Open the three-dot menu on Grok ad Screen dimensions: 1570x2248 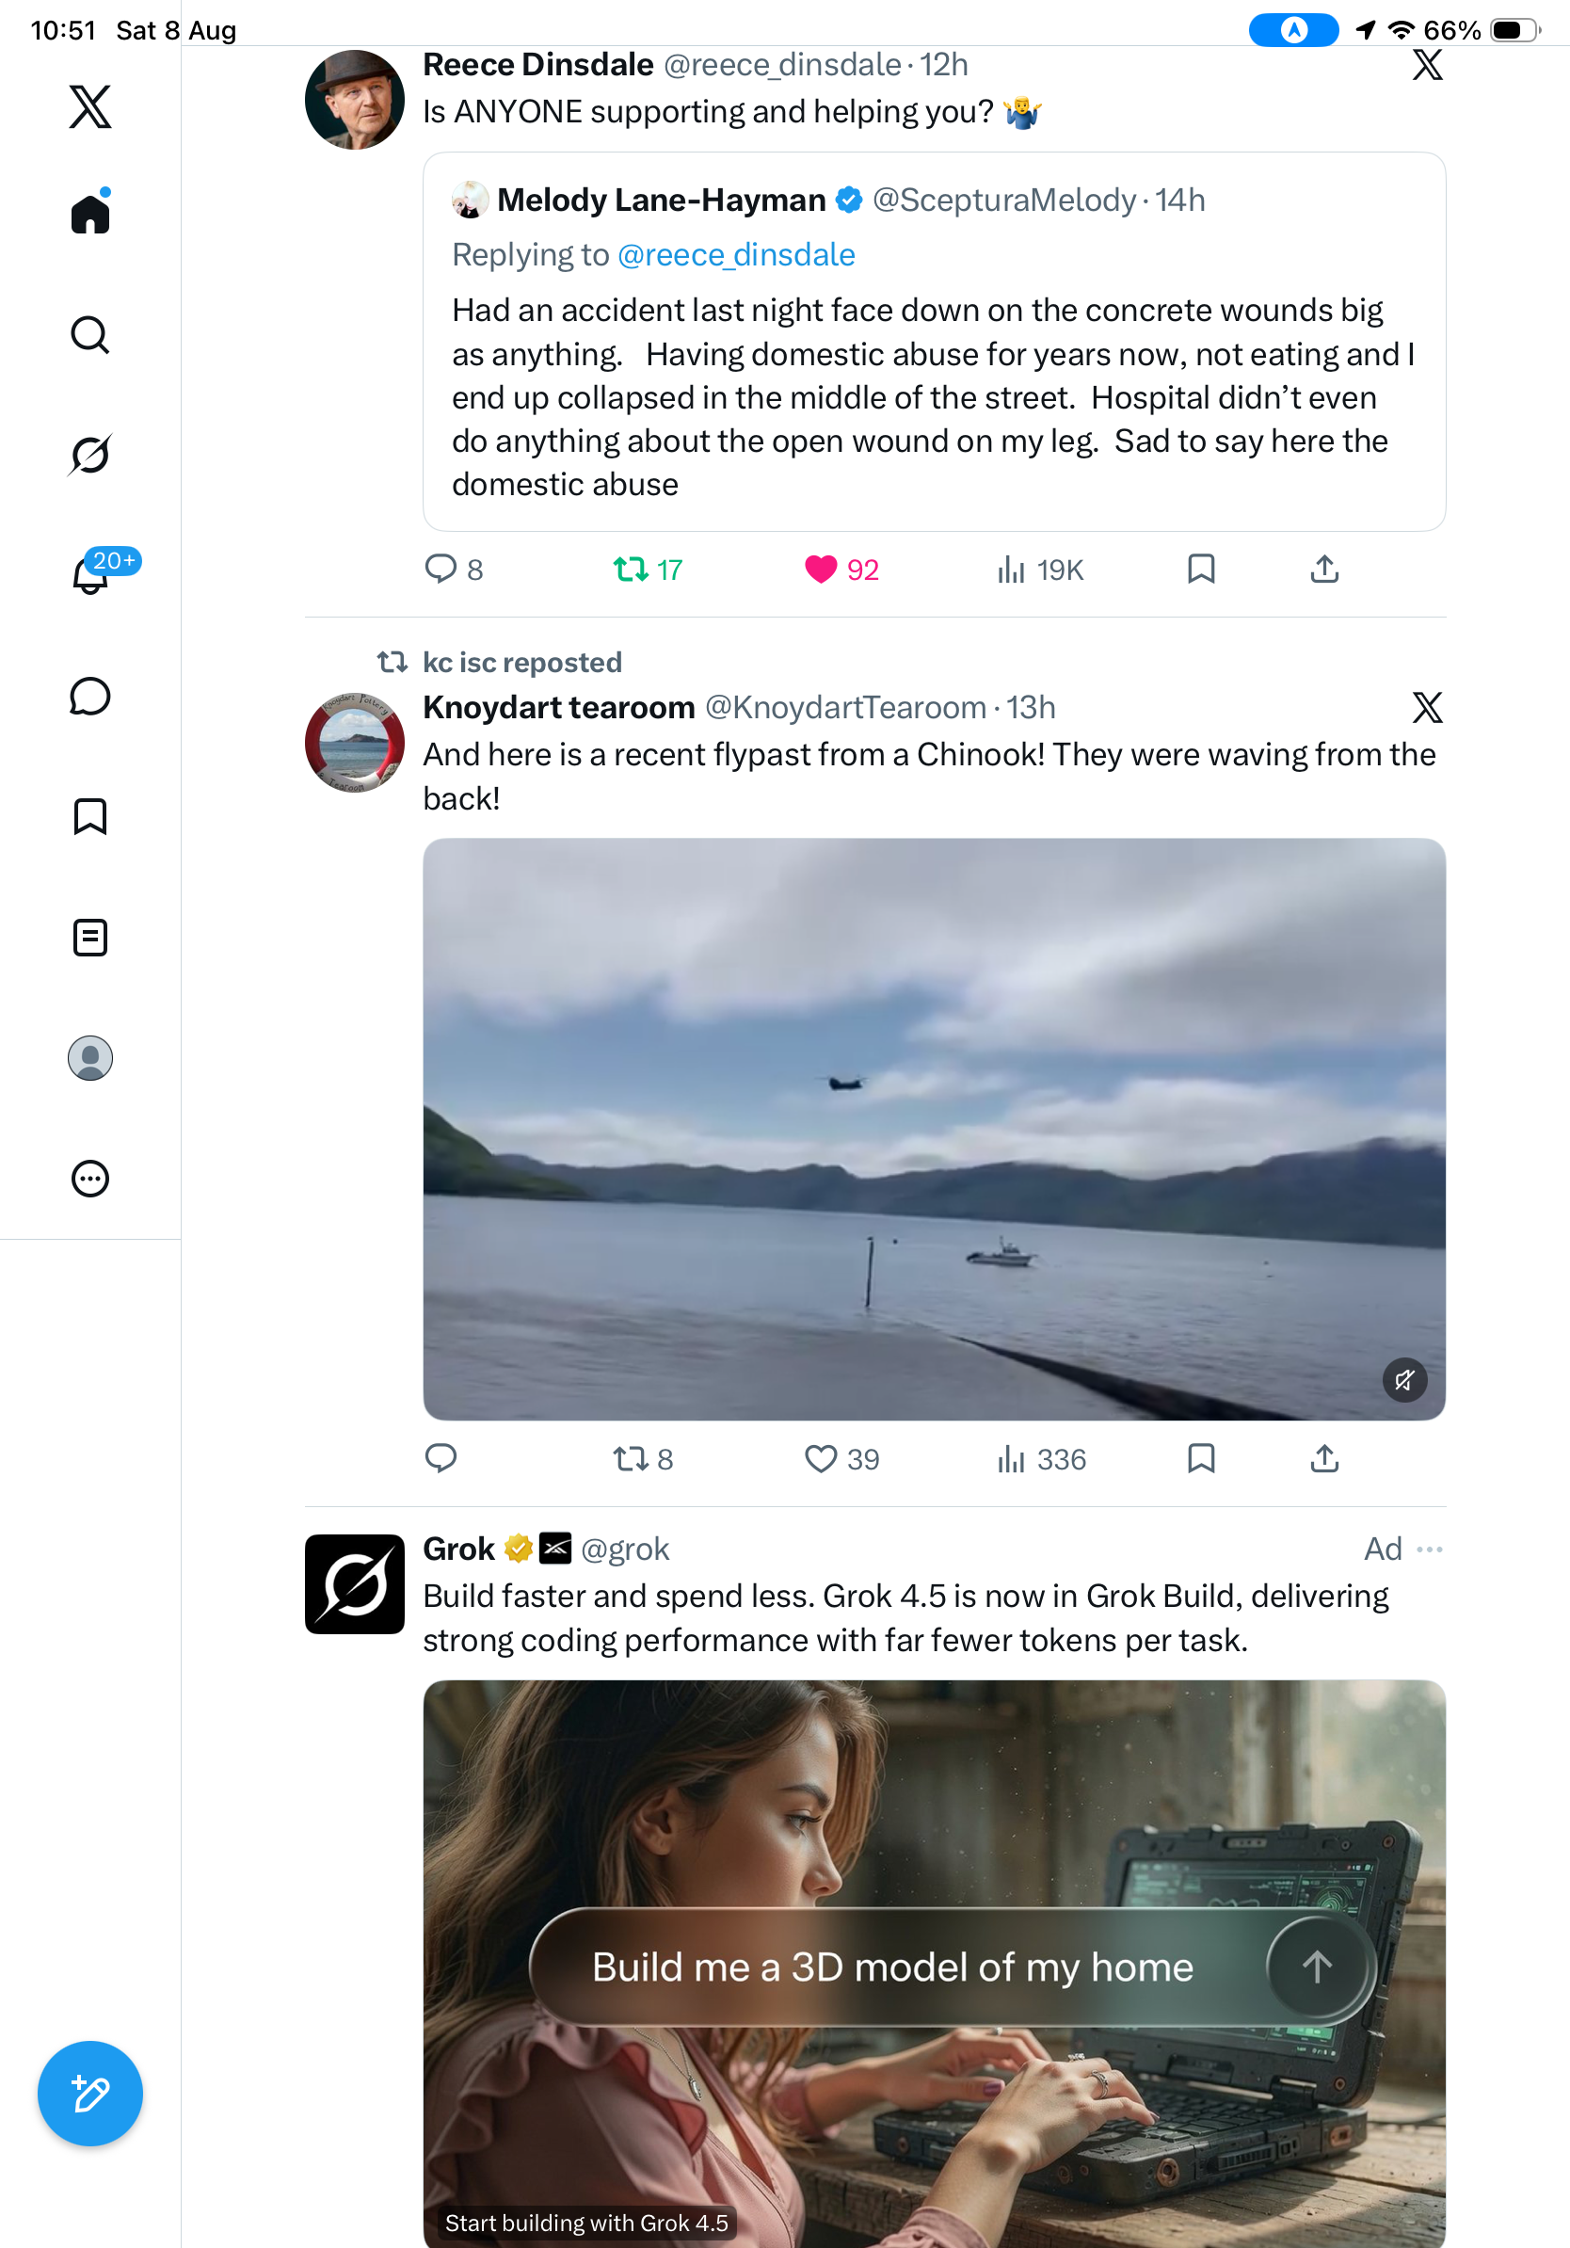click(1430, 1549)
